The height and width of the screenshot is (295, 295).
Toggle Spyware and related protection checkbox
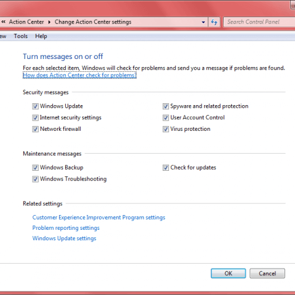tap(166, 106)
